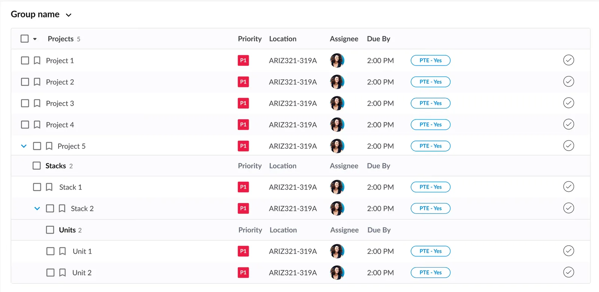Mark Stack 2 as complete

point(568,208)
